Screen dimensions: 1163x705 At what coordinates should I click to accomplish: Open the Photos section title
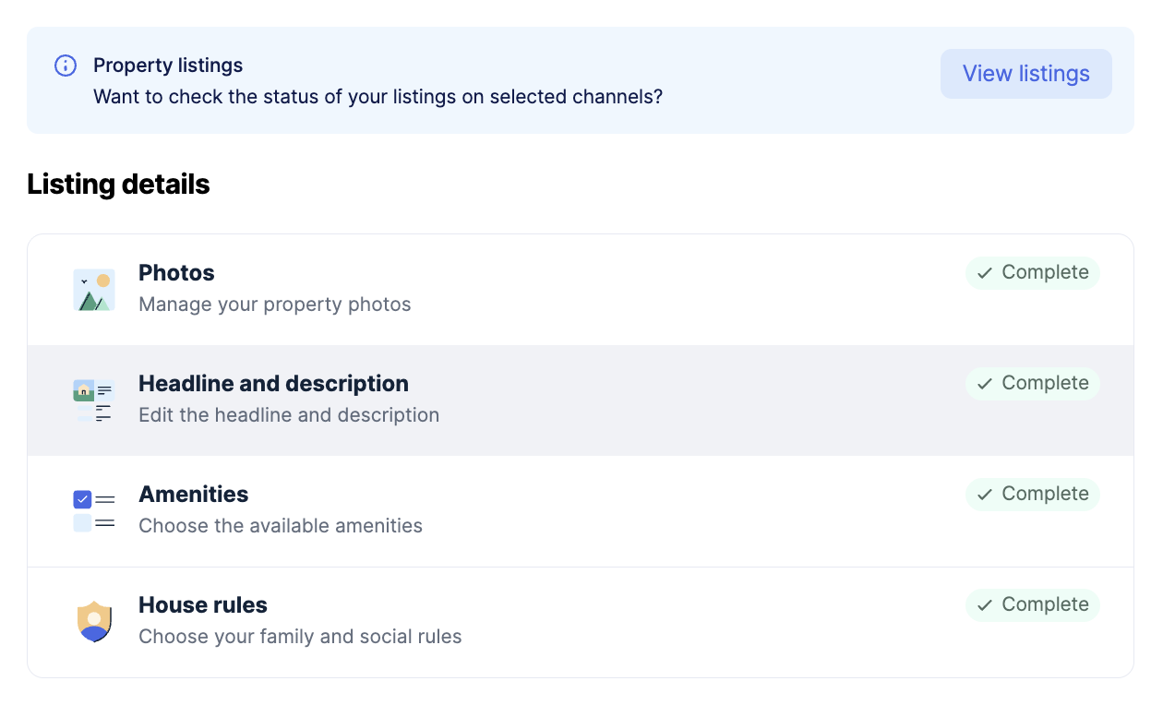point(176,273)
